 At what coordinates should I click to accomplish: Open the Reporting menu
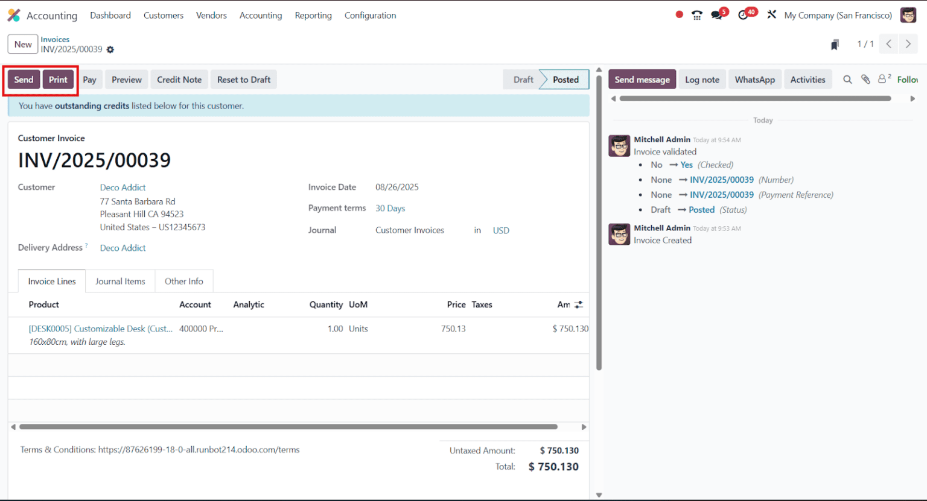313,15
